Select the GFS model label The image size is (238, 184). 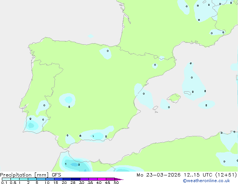pos(56,175)
